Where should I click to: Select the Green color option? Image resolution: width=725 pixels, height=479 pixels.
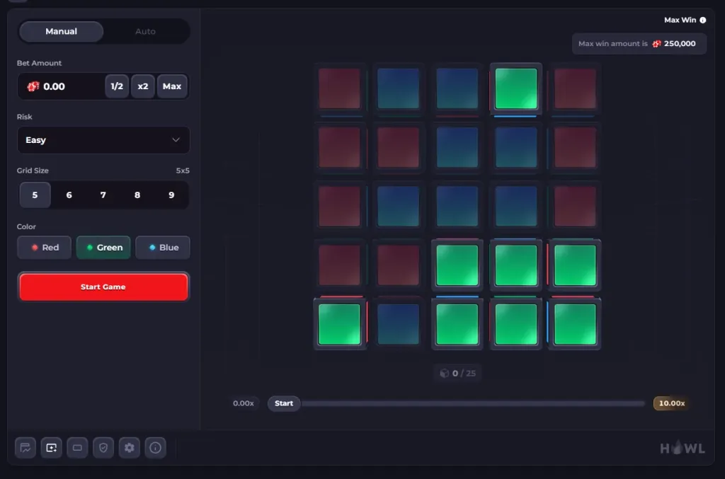pyautogui.click(x=103, y=248)
